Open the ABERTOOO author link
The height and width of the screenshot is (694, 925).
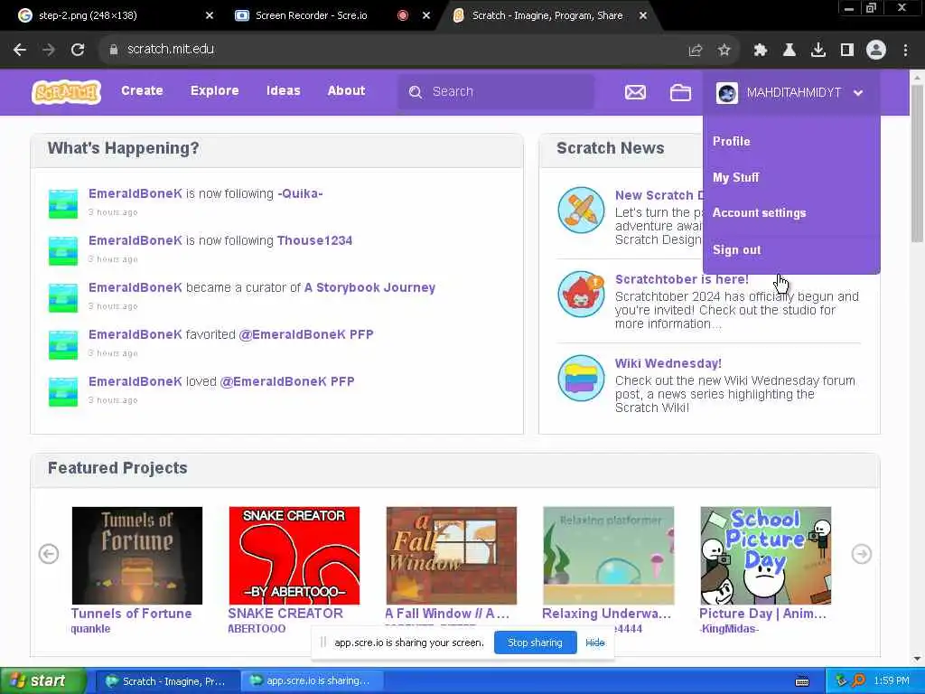(x=257, y=629)
